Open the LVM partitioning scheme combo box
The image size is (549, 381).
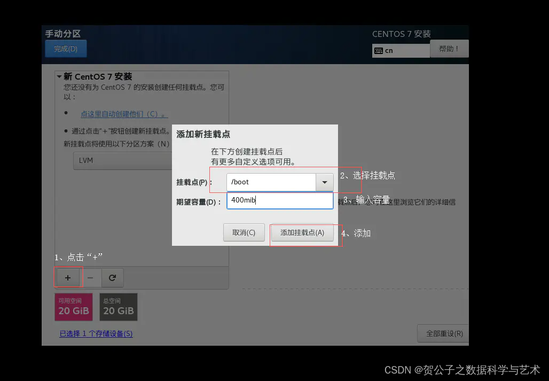122,161
